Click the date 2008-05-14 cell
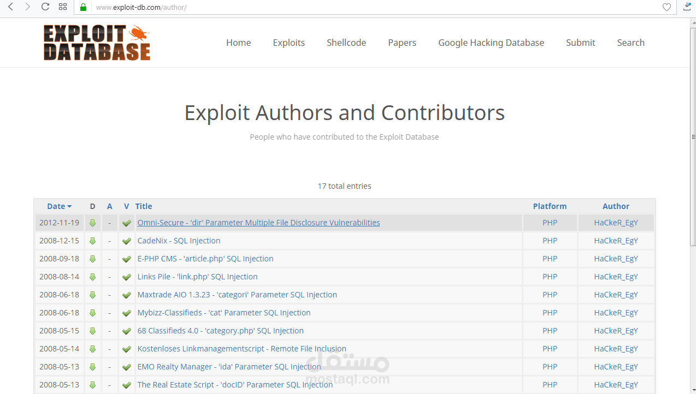Viewport: 696px width, 394px height. [x=59, y=349]
